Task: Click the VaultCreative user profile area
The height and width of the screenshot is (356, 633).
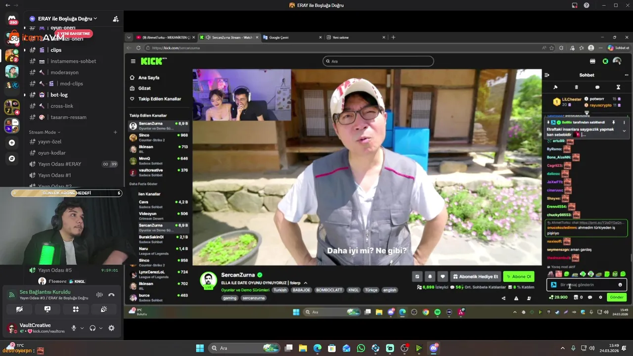Action: 36,328
